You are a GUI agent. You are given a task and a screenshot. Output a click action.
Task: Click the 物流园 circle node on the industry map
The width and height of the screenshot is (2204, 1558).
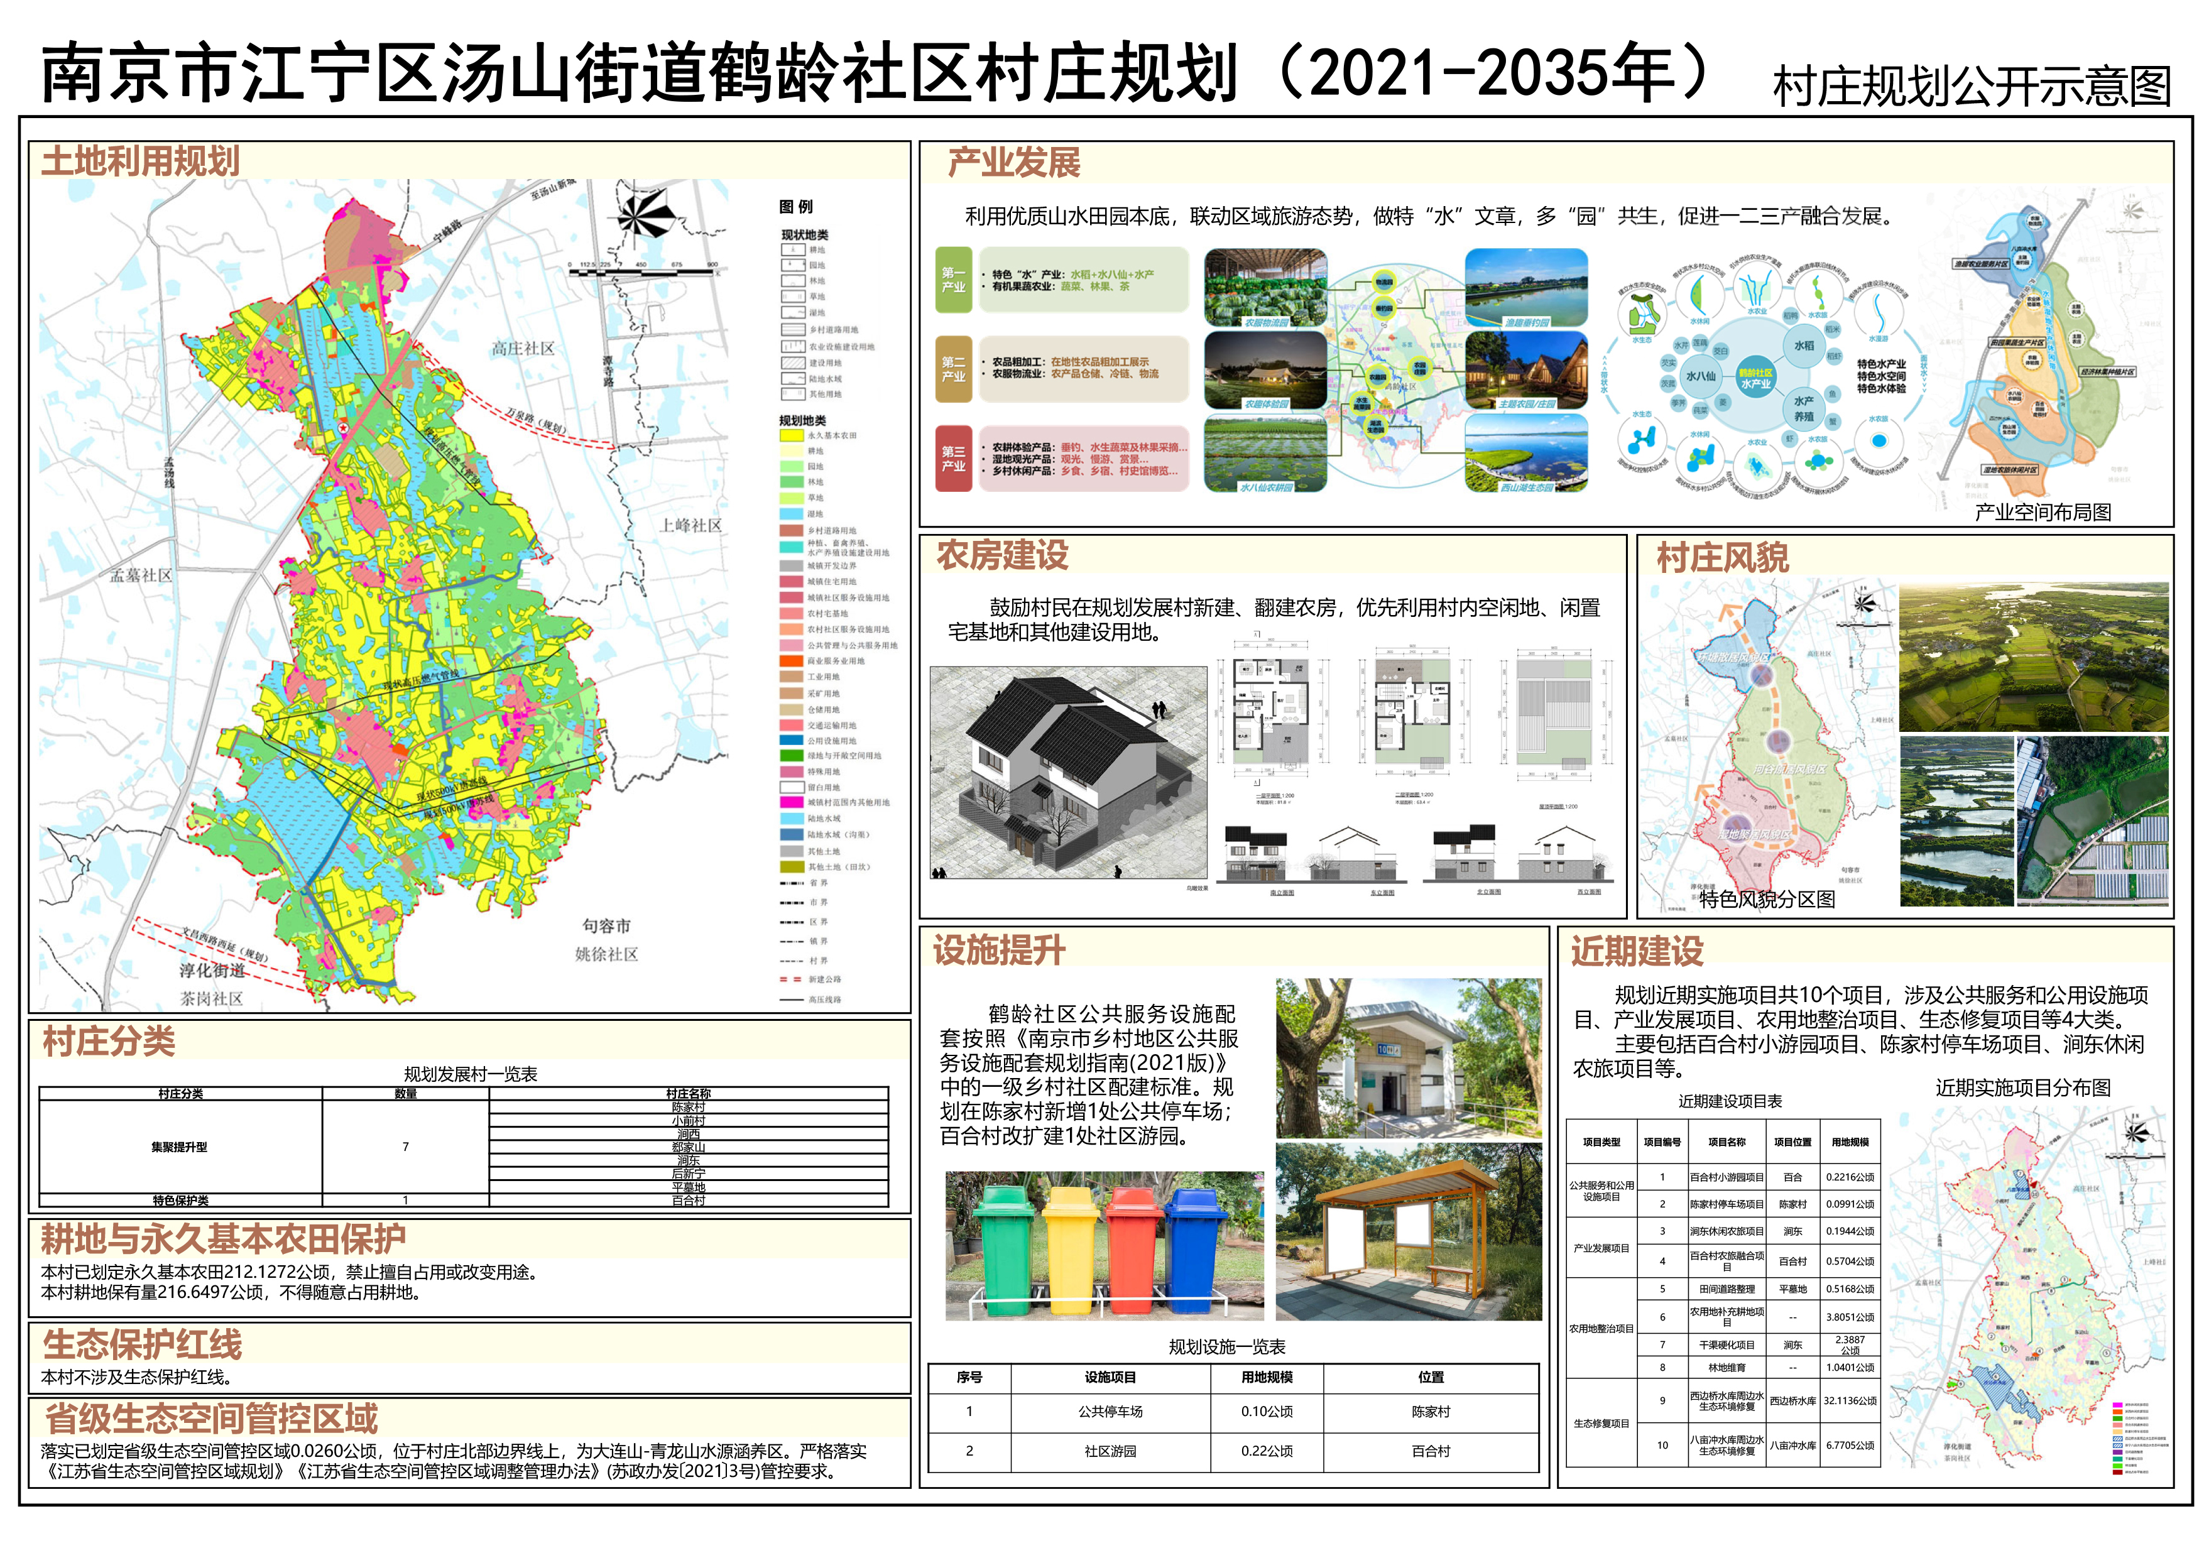pos(1383,282)
